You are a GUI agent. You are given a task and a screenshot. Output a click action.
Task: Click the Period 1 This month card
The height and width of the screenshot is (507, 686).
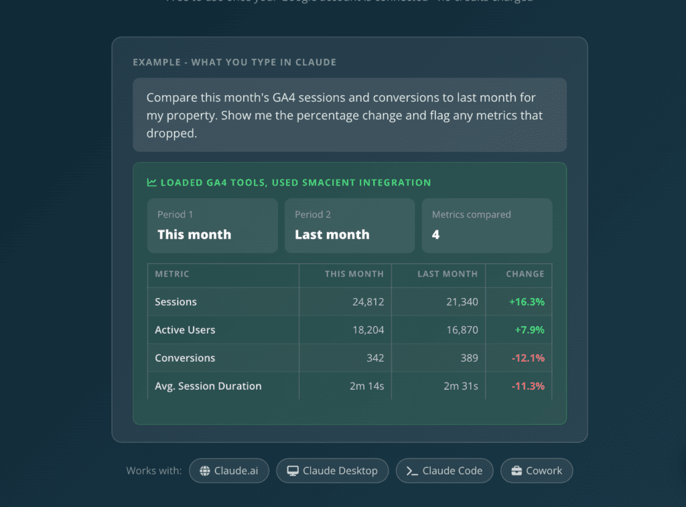pyautogui.click(x=212, y=226)
